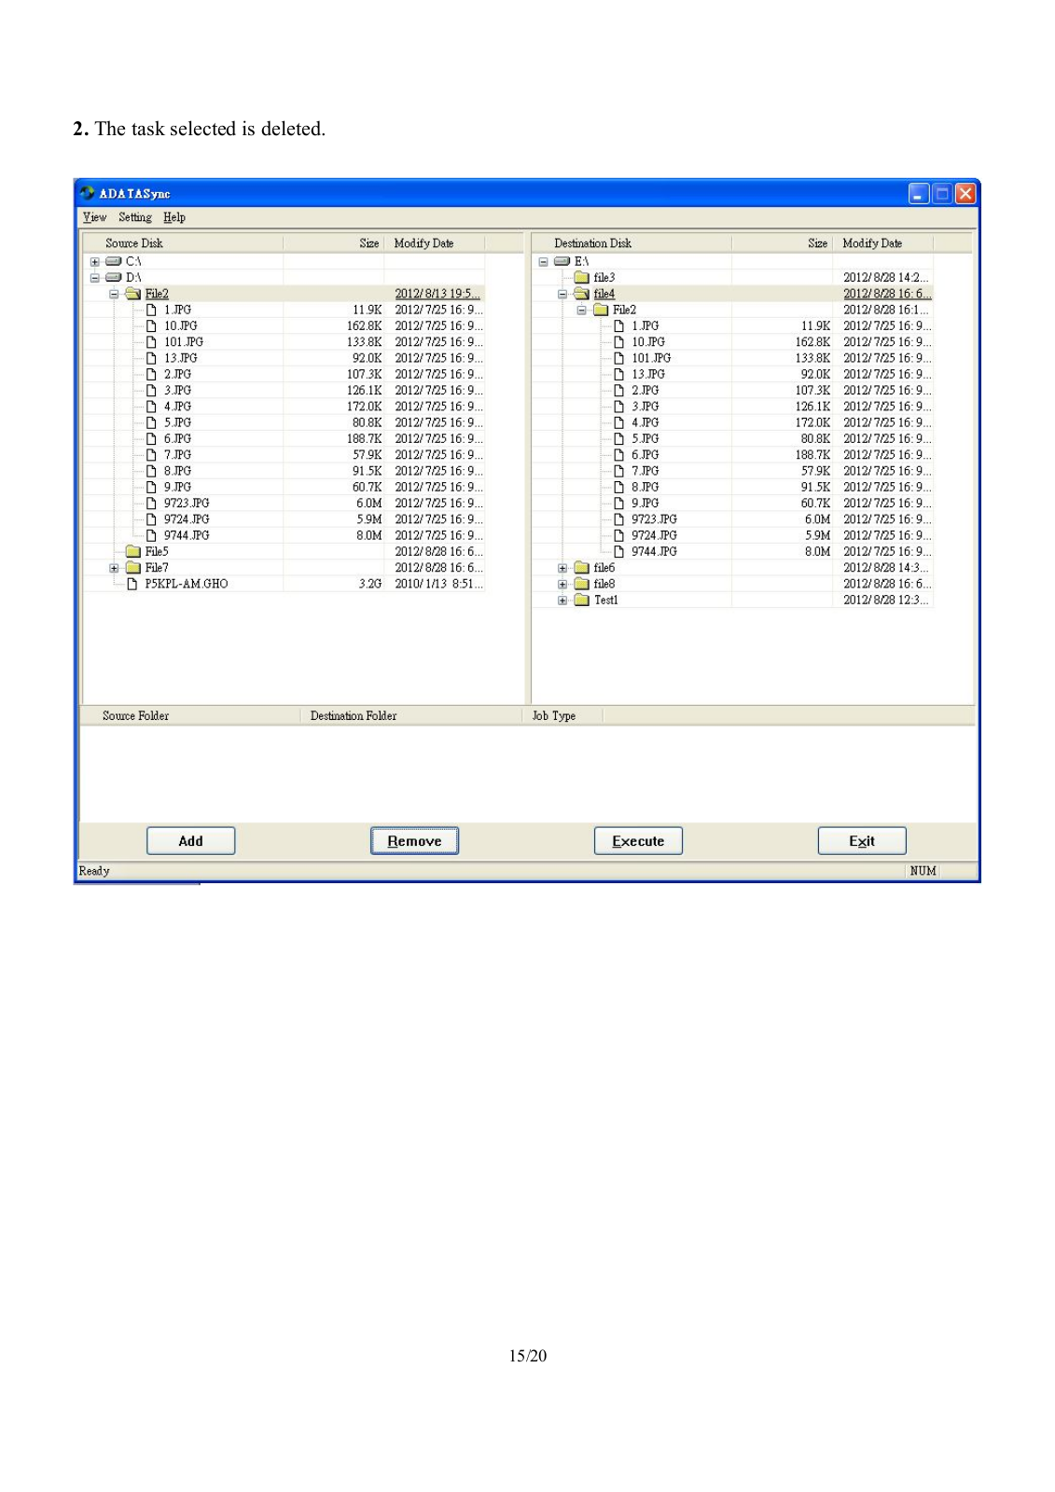Expand the file6 folder in destination tree
This screenshot has height=1492, width=1055.
pyautogui.click(x=562, y=568)
